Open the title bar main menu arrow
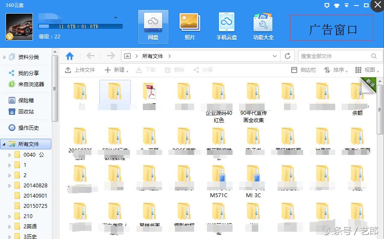384x239 pixels. tap(346, 6)
